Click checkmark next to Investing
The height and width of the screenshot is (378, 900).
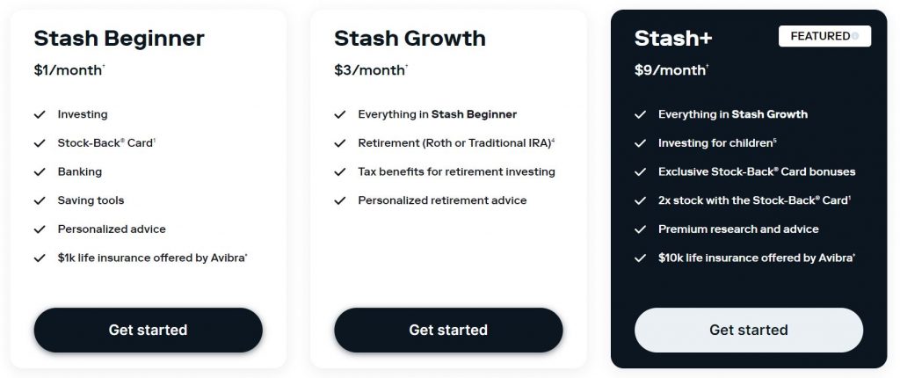(40, 114)
